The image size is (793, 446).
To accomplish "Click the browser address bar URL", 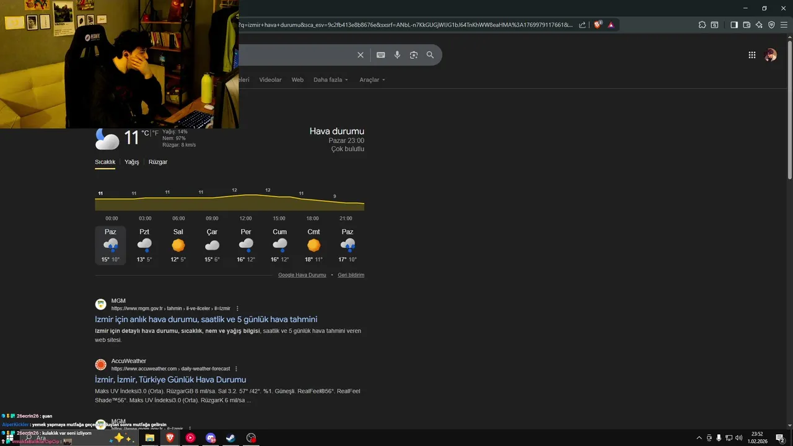I will 406,25.
